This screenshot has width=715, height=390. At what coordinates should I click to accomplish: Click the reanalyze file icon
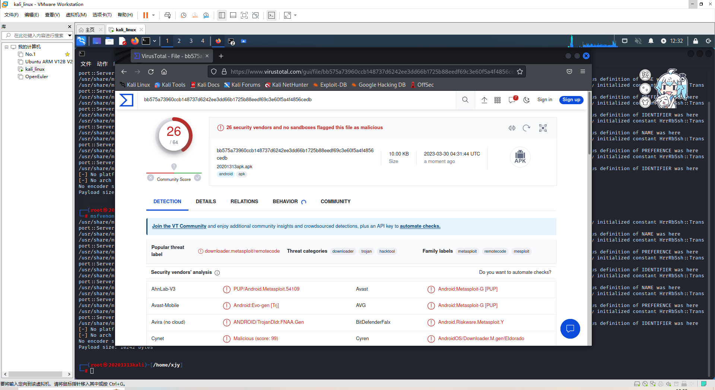[526, 128]
